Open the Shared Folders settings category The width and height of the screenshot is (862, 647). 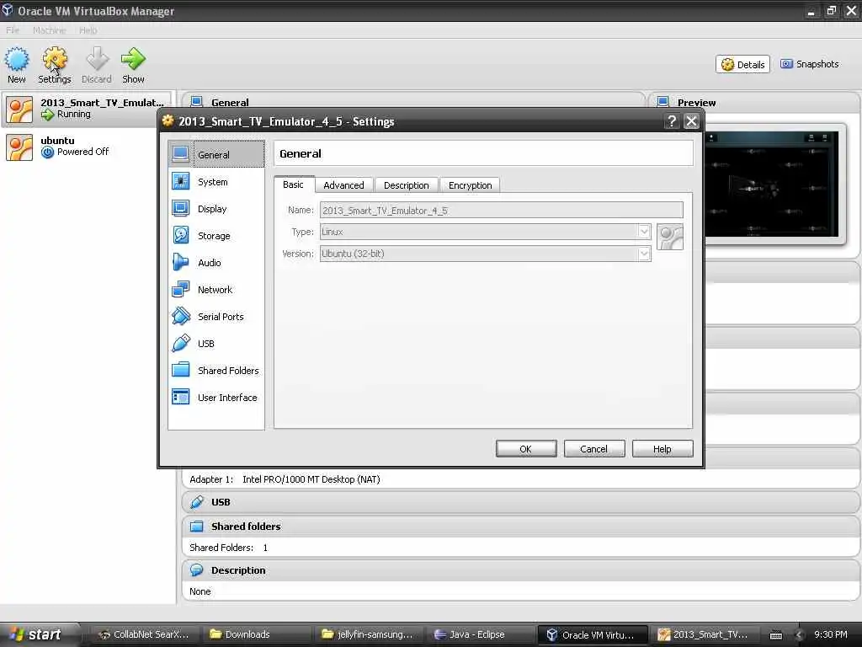click(216, 371)
